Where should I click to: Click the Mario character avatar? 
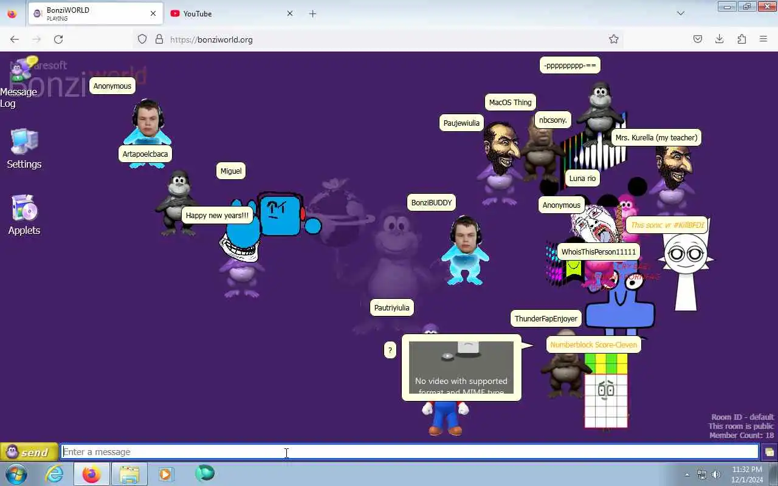447,418
